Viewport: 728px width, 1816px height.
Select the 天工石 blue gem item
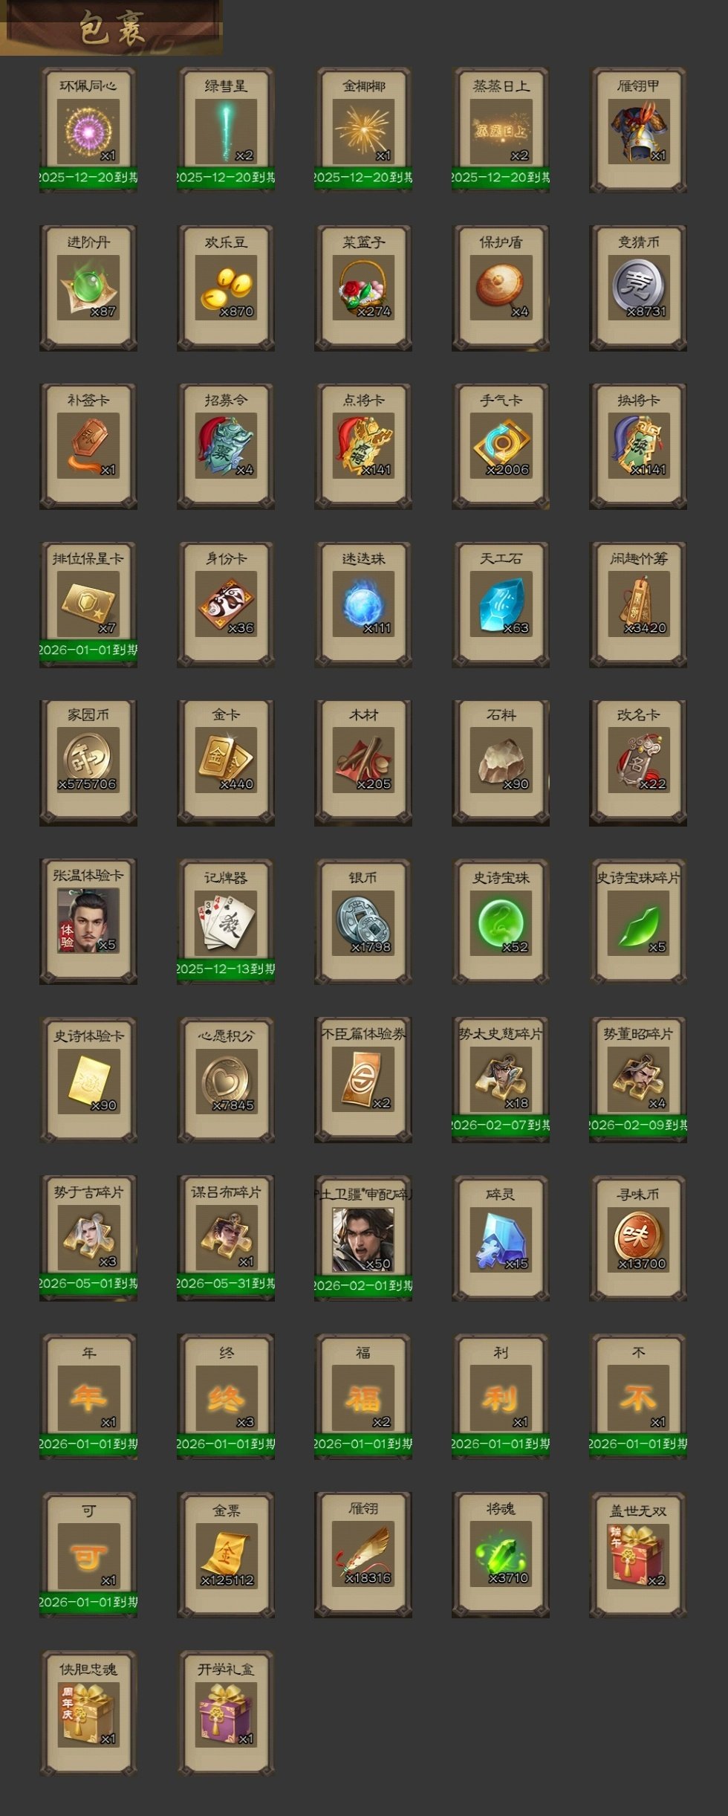click(x=501, y=604)
